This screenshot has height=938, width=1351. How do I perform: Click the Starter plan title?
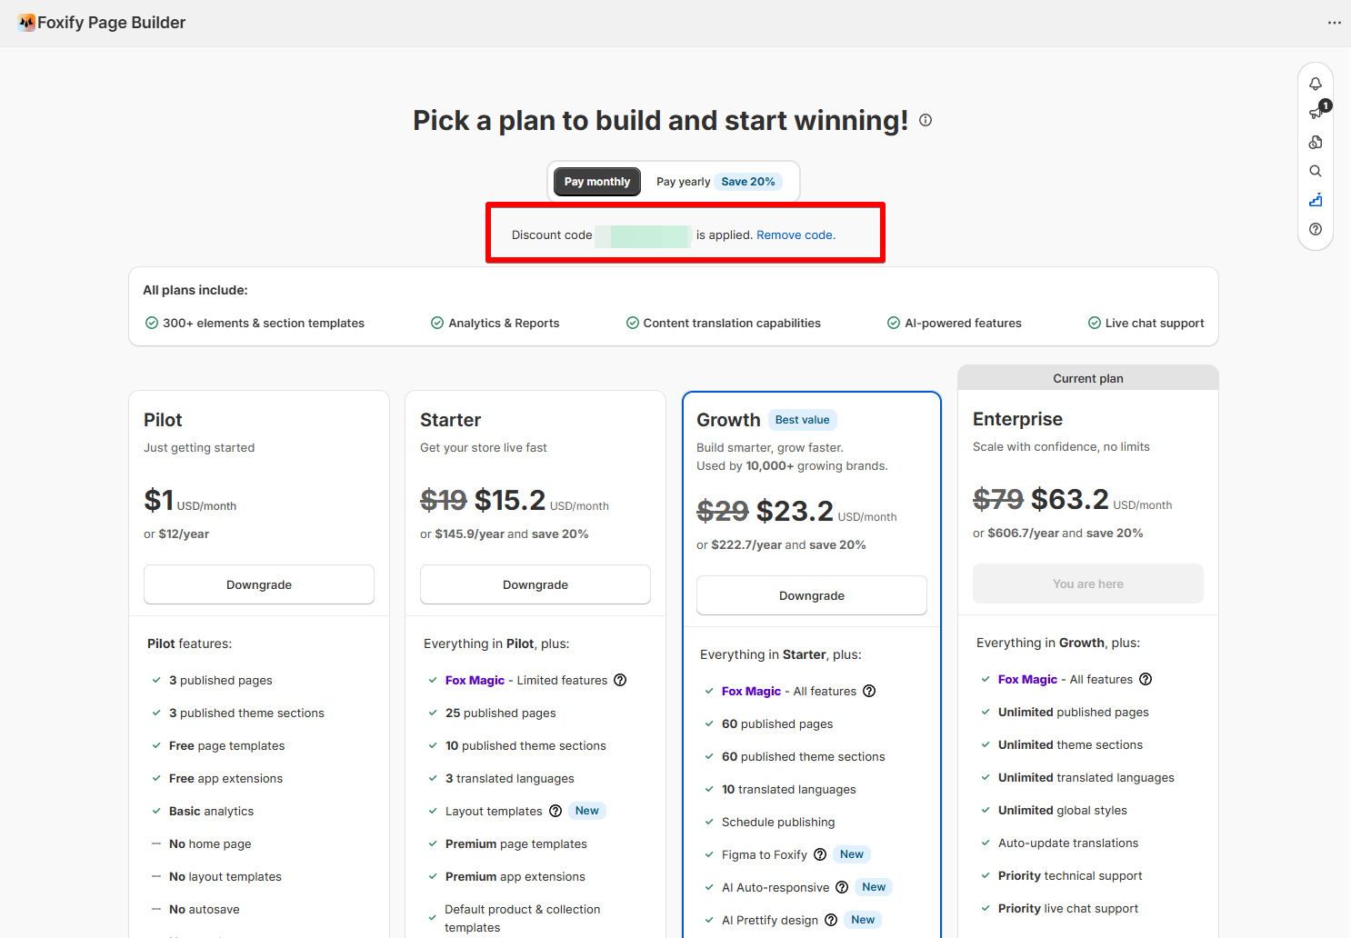pyautogui.click(x=450, y=420)
